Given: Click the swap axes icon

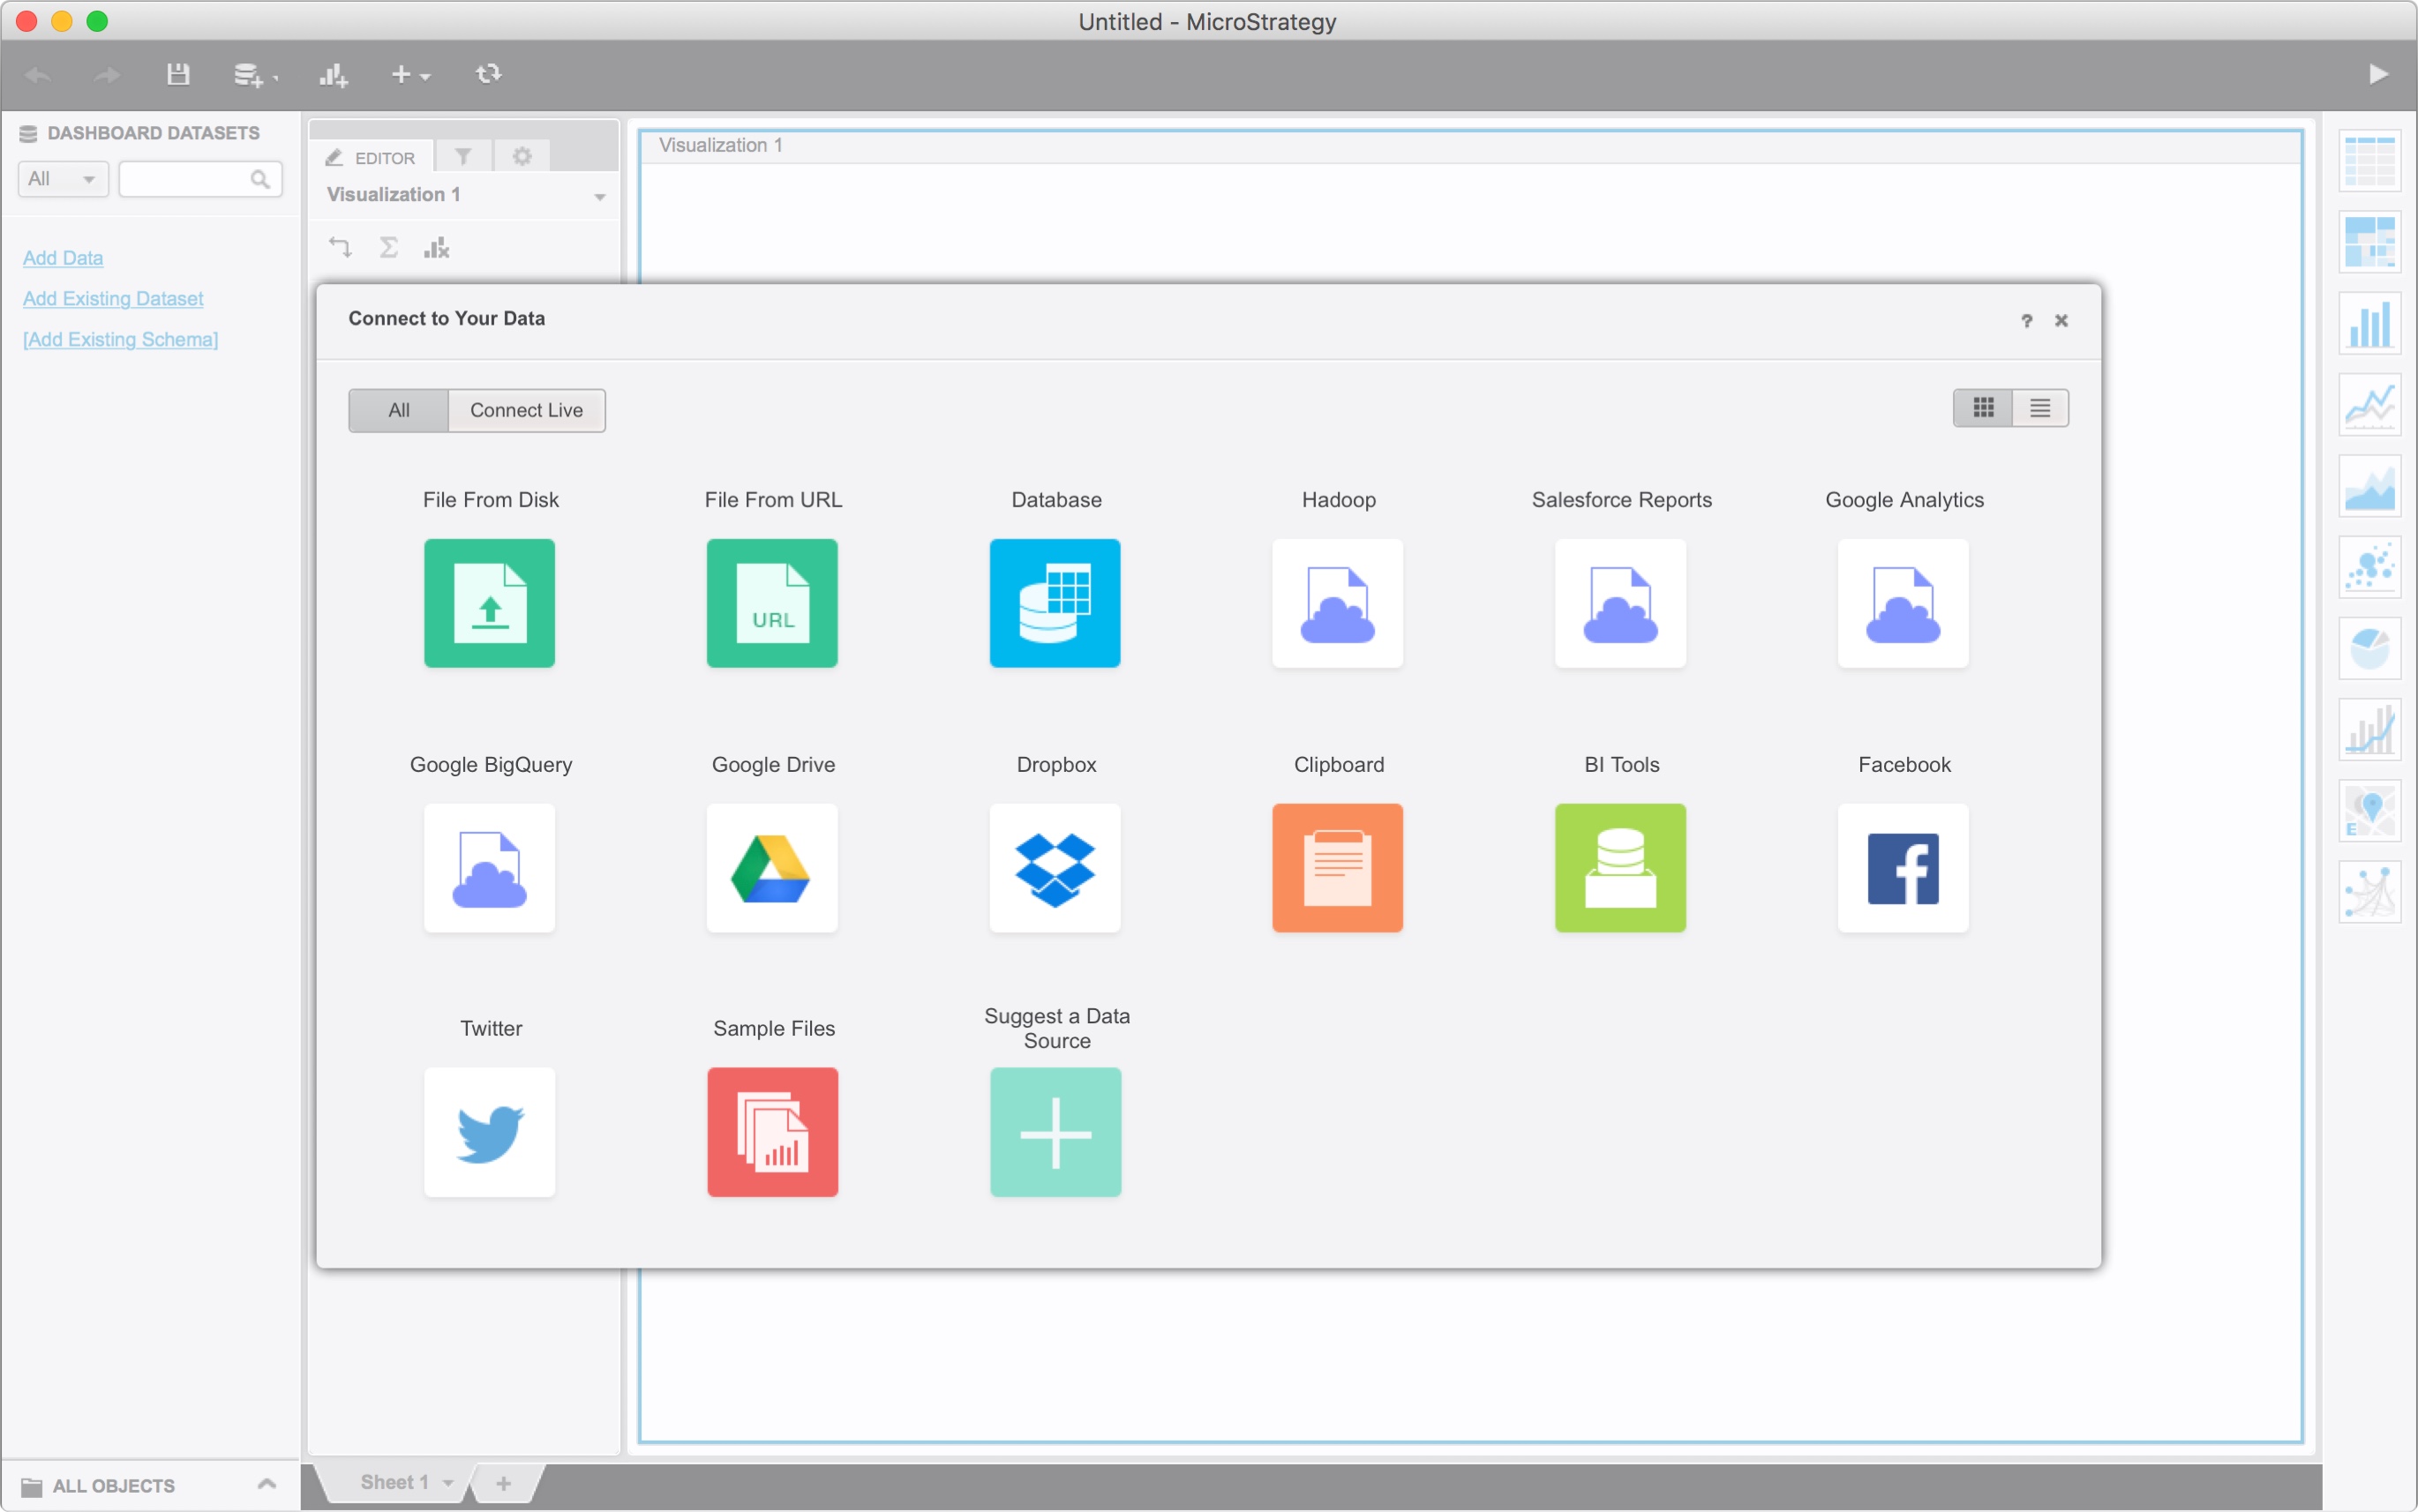Looking at the screenshot, I should (x=340, y=247).
